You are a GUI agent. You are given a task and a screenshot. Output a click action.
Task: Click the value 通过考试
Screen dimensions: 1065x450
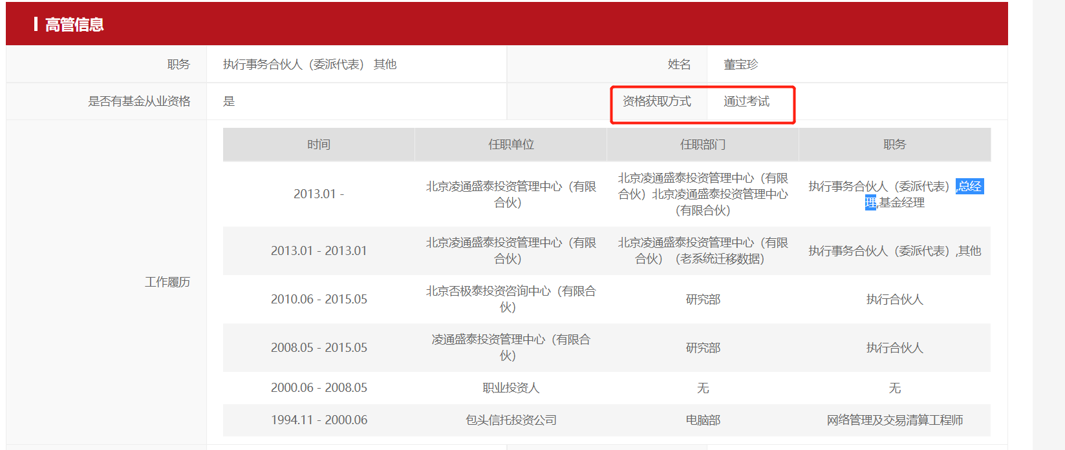[746, 101]
